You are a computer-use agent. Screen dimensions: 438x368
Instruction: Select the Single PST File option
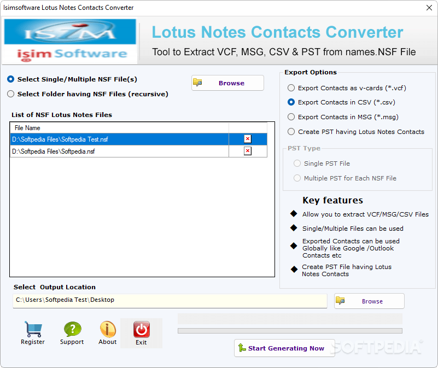pos(297,163)
